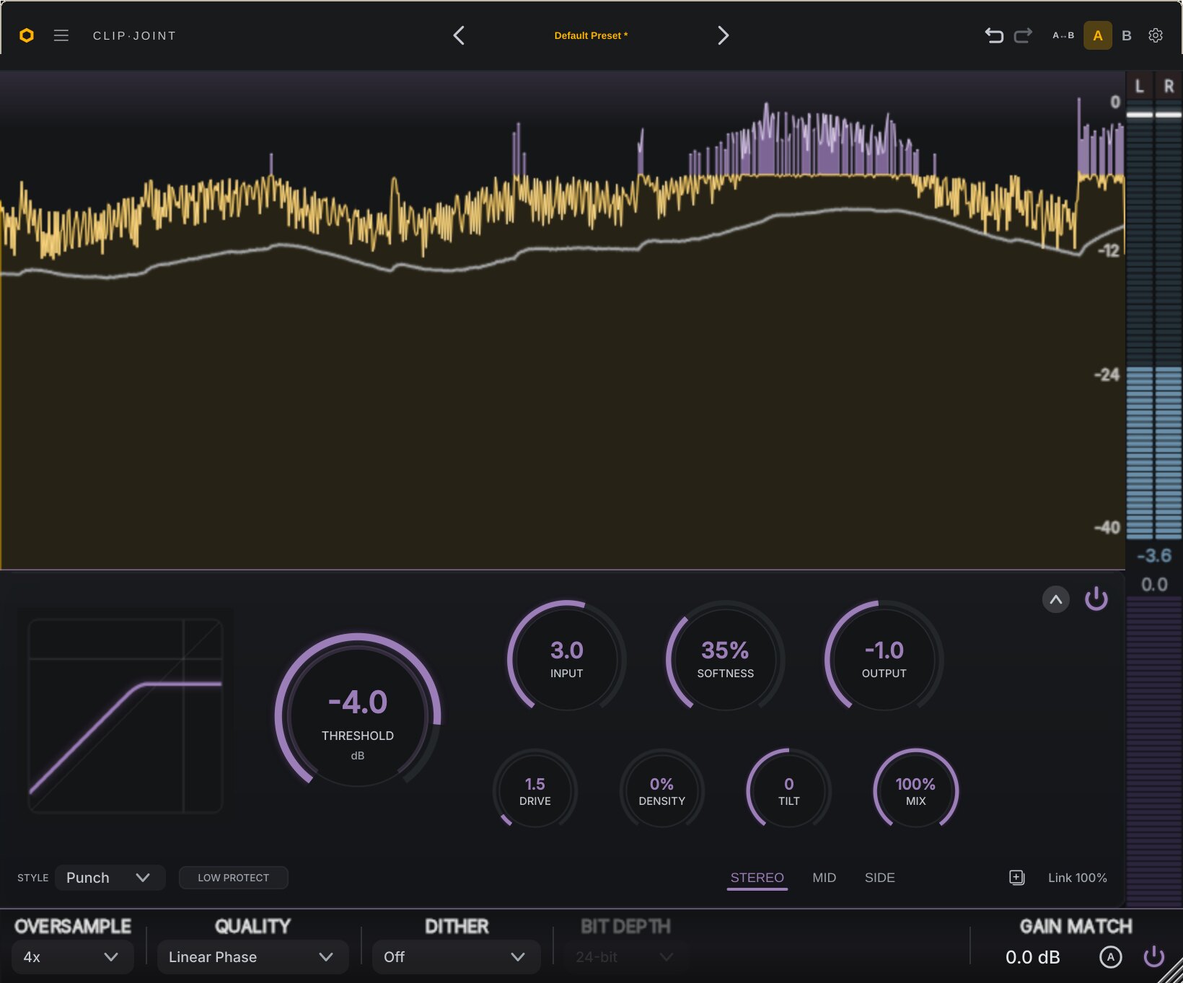
Task: Go to the previous preset arrow
Action: point(459,35)
